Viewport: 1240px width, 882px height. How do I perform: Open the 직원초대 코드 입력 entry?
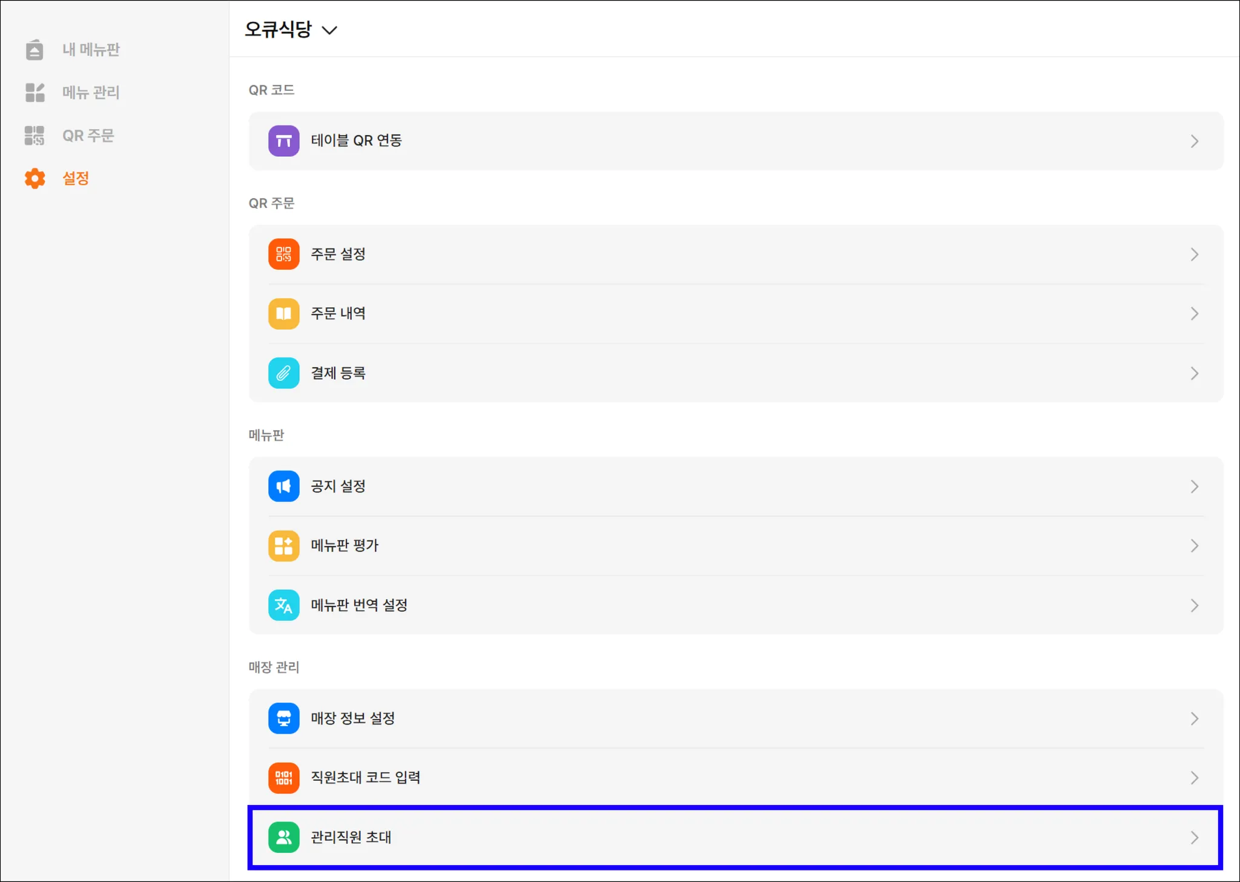[365, 778]
